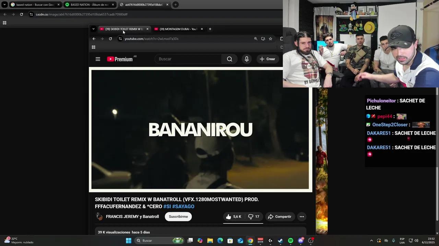Open new tab in background Chrome window
This screenshot has height=246, width=439.
[175, 5]
